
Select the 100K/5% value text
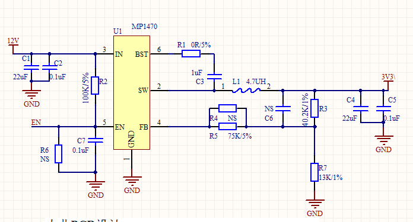[85, 88]
